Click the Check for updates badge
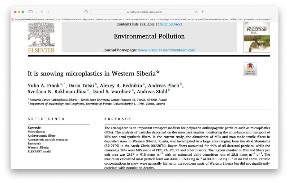The height and width of the screenshot is (183, 289). (250, 69)
